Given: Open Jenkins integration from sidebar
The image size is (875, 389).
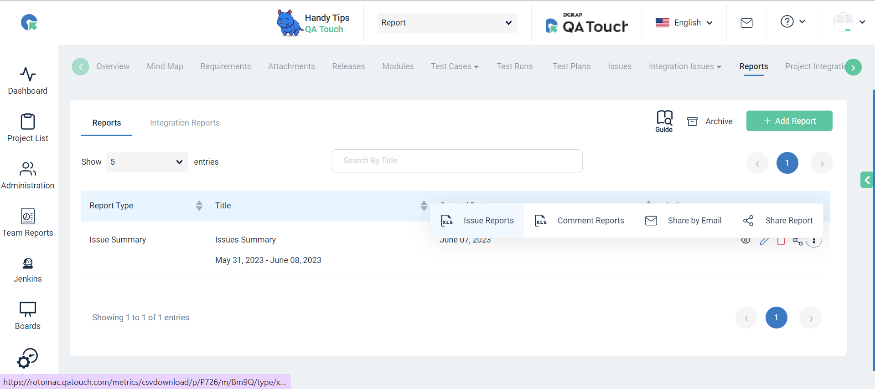Looking at the screenshot, I should [x=28, y=270].
